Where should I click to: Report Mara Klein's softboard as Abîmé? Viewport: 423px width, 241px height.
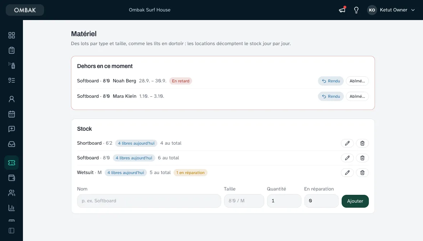point(357,96)
